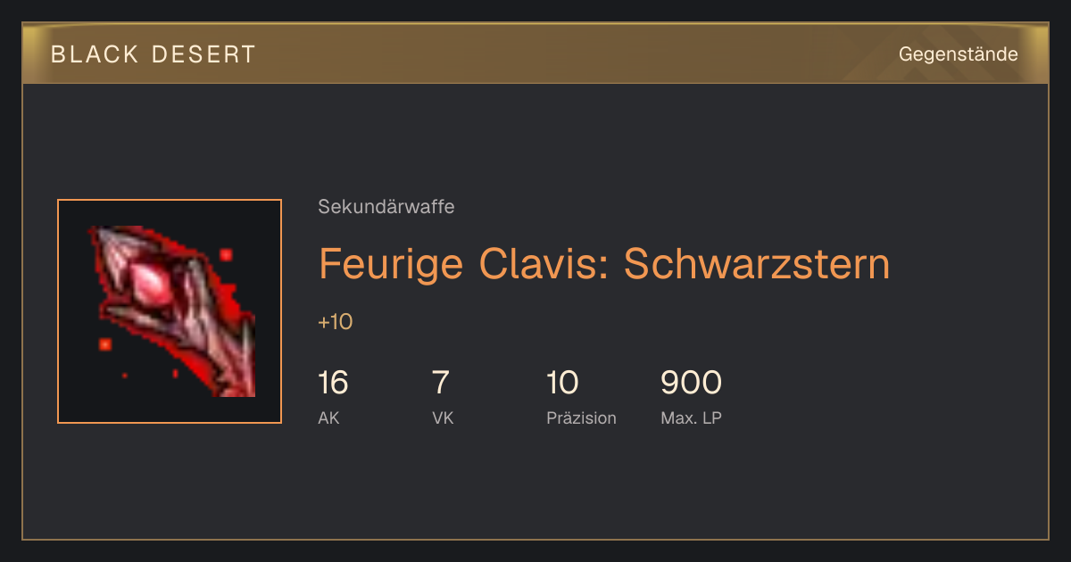1071x562 pixels.
Task: Click the Max. LP stat label
Action: click(x=691, y=417)
